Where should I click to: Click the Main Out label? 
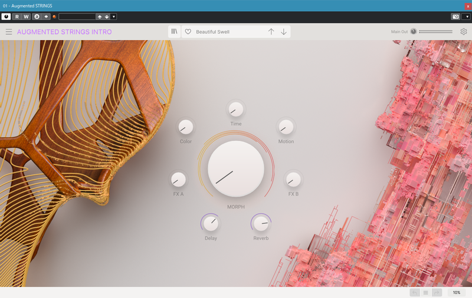(399, 32)
